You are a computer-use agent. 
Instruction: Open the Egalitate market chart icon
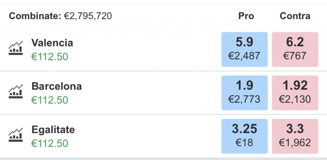15,135
